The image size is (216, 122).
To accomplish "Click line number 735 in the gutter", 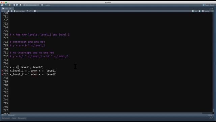I will [5, 67].
